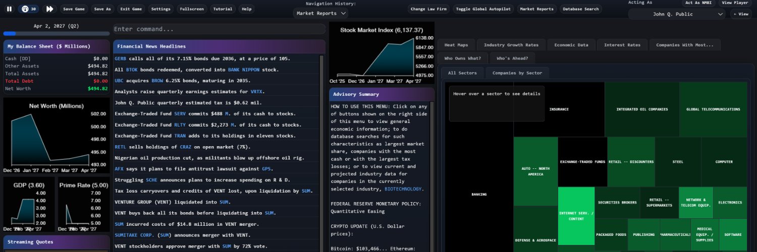
Task: Open Settings
Action: (161, 9)
